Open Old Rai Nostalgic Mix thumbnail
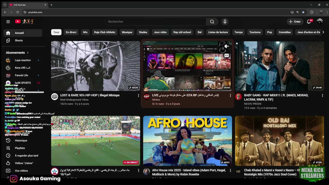Viewport: 329px width, 185px height. pos(279,141)
